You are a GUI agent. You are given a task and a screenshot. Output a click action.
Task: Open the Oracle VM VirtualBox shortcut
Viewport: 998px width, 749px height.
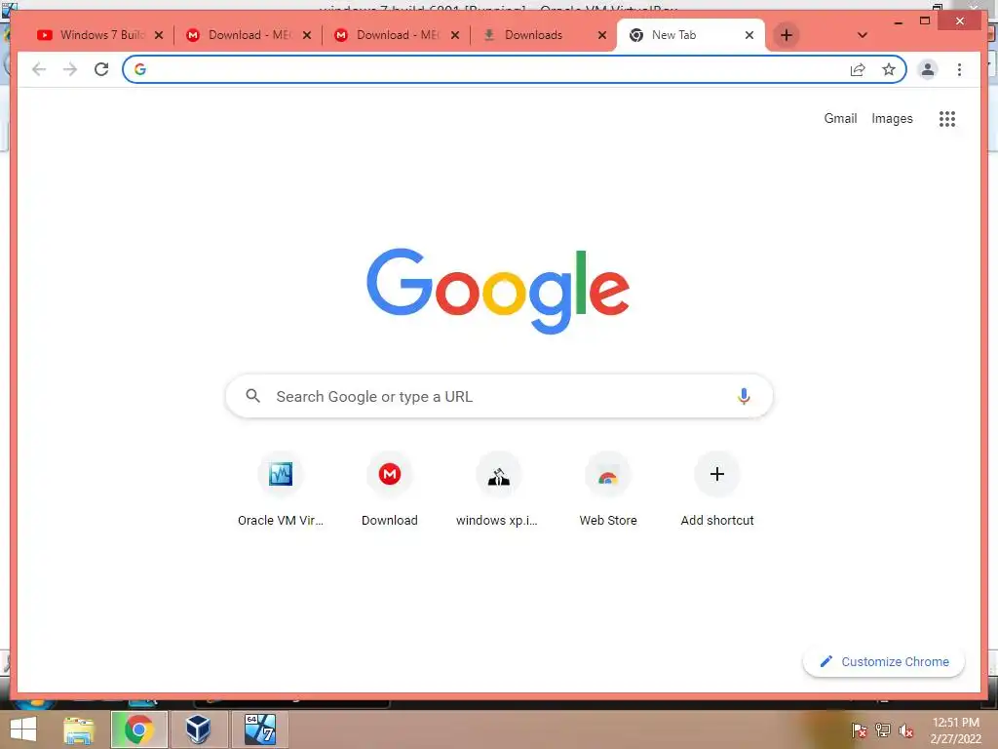(x=281, y=491)
